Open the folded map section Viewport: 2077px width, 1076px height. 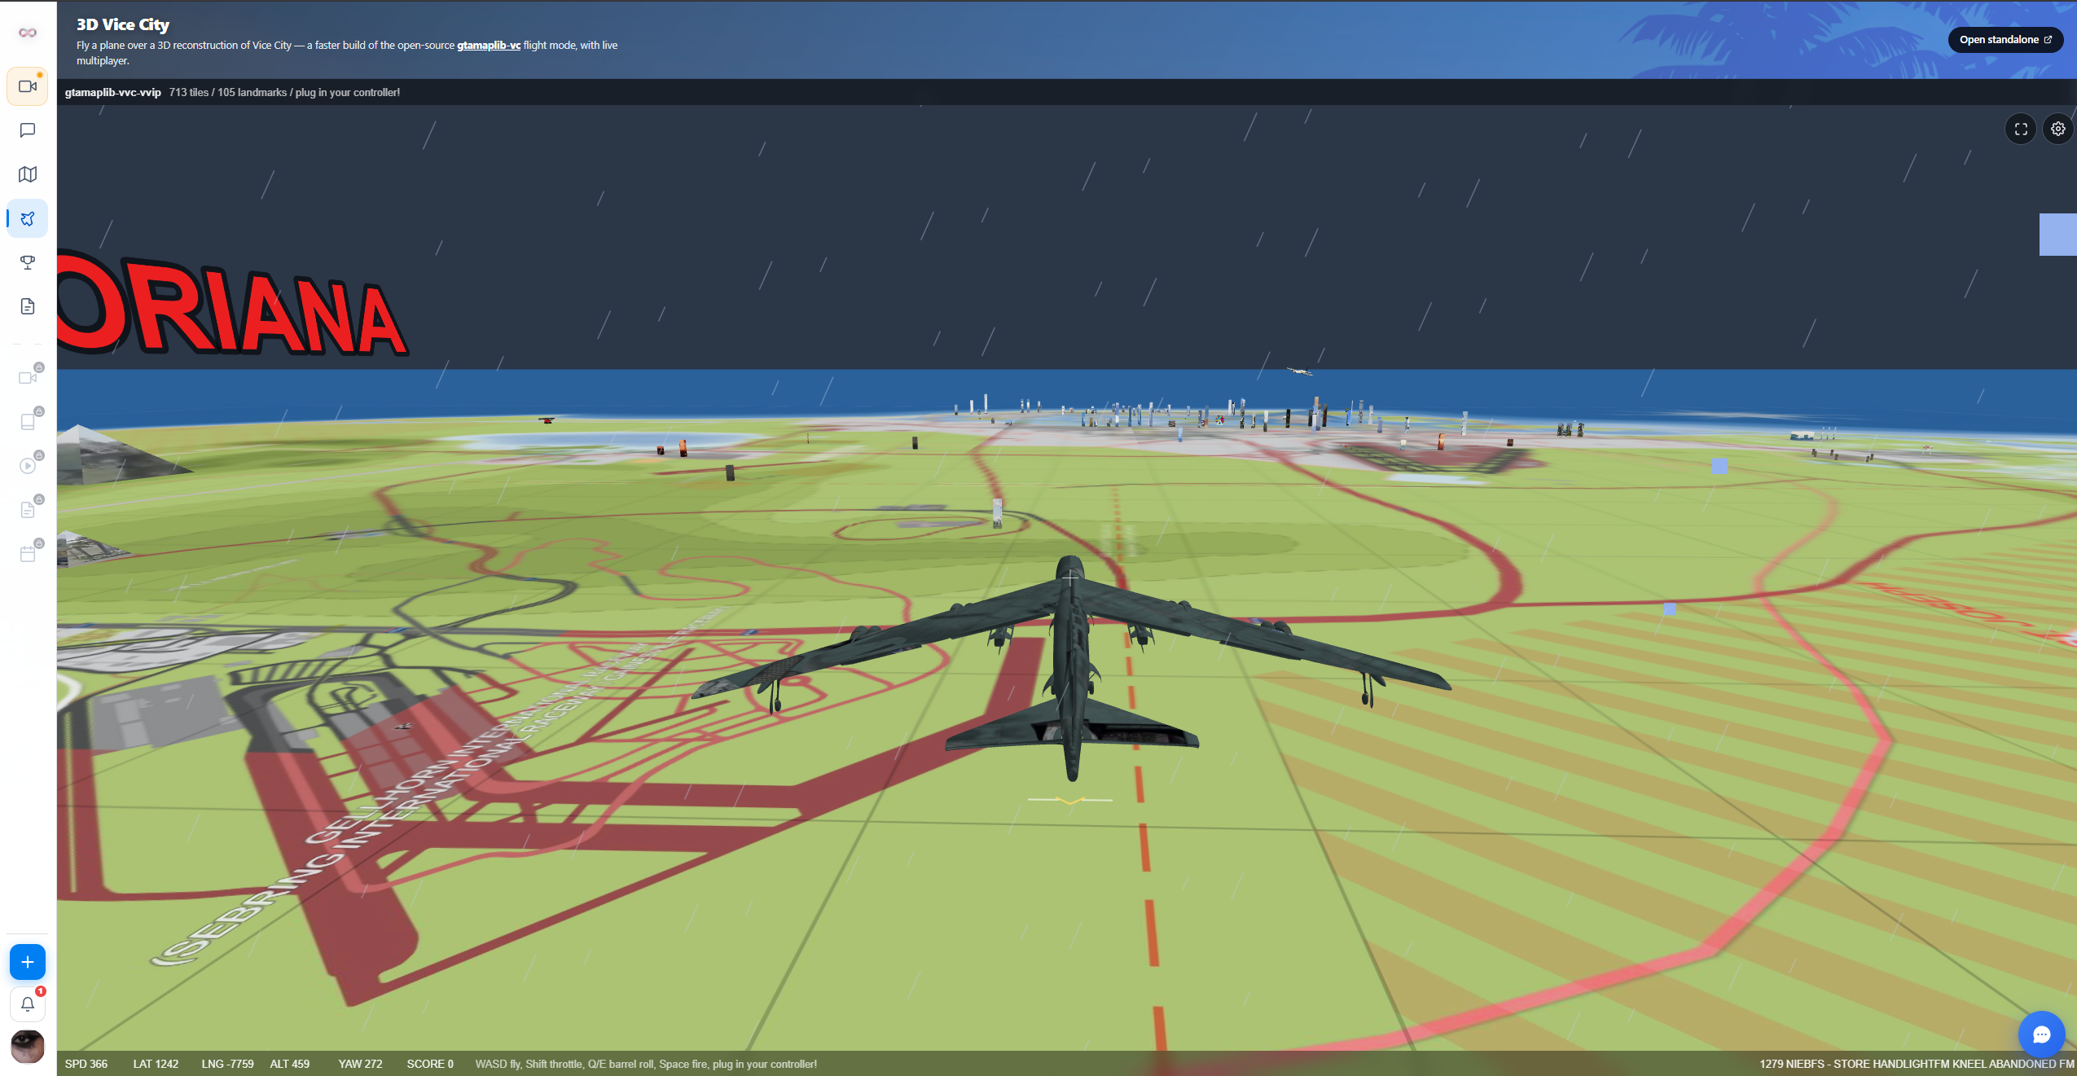pos(28,174)
